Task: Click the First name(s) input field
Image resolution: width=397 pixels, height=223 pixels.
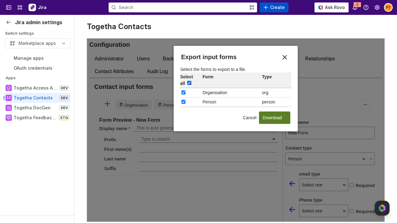Action: [208, 149]
